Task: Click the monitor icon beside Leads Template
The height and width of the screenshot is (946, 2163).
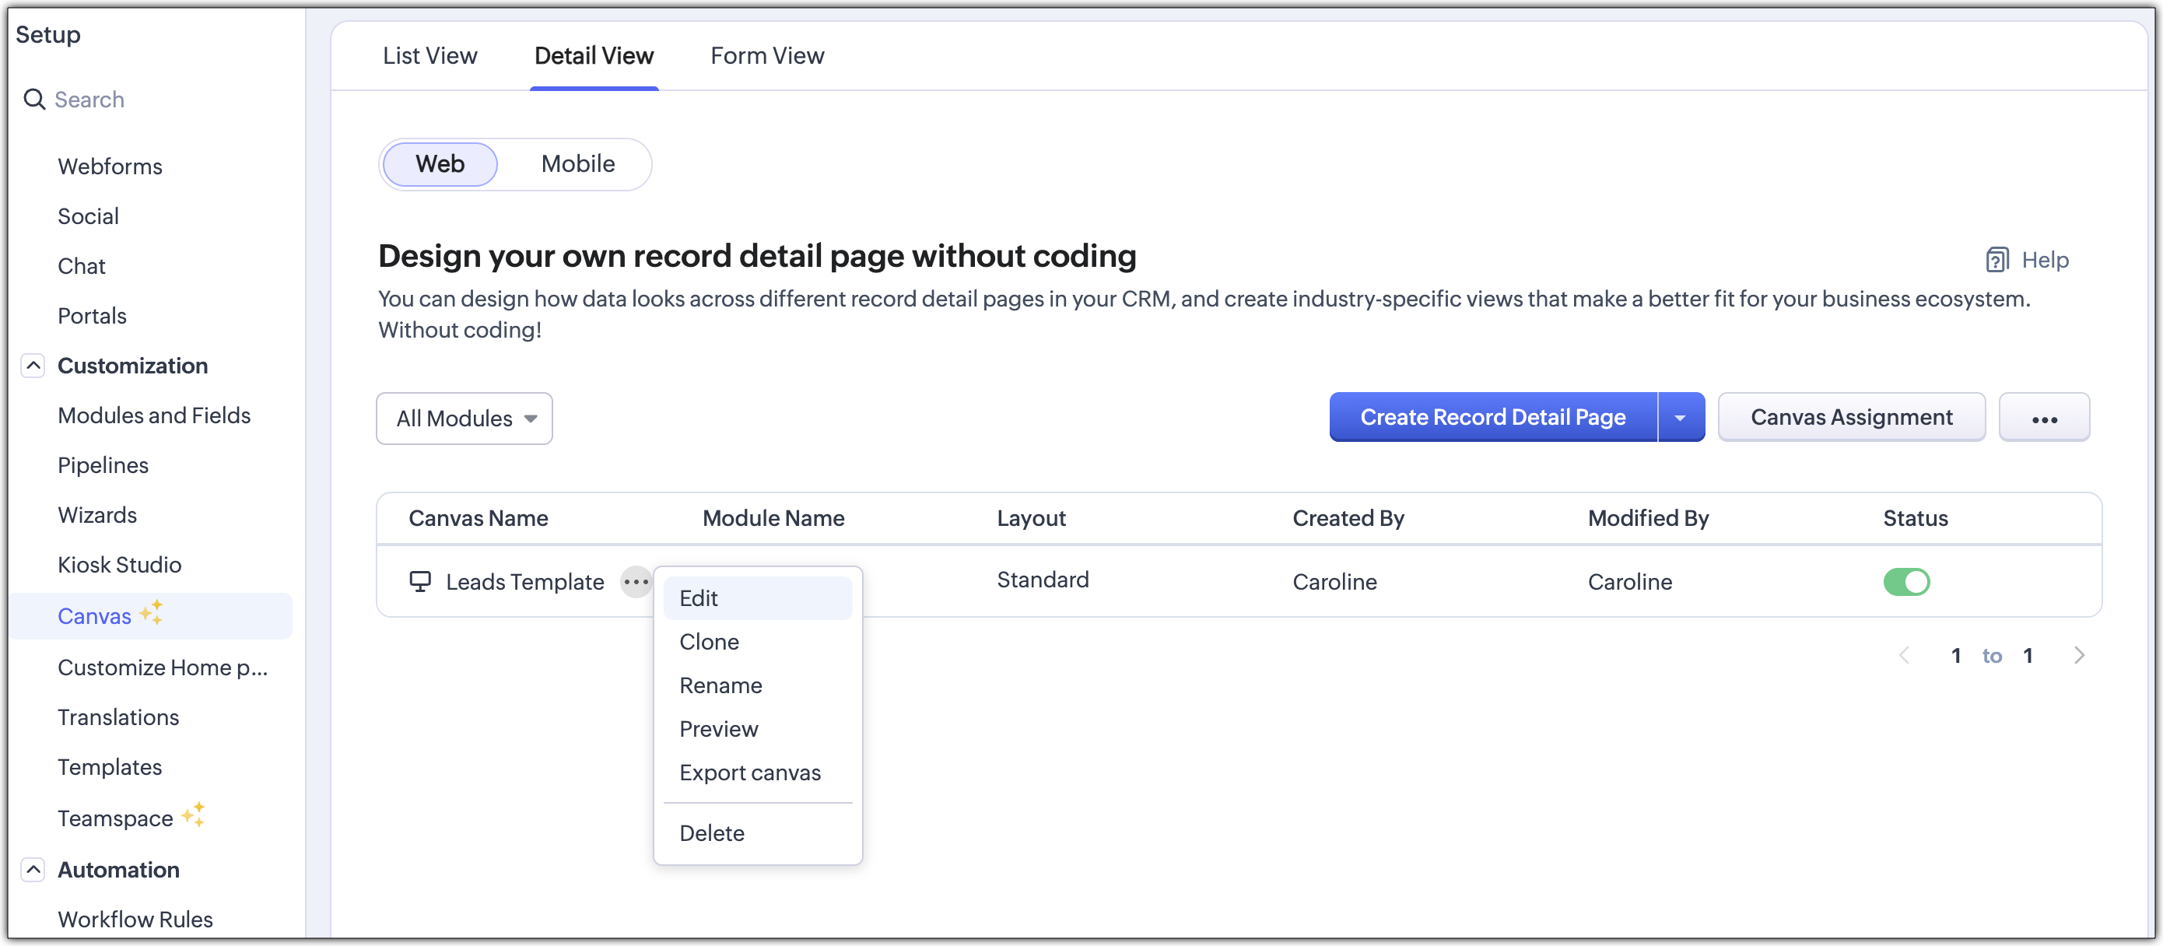Action: [420, 581]
